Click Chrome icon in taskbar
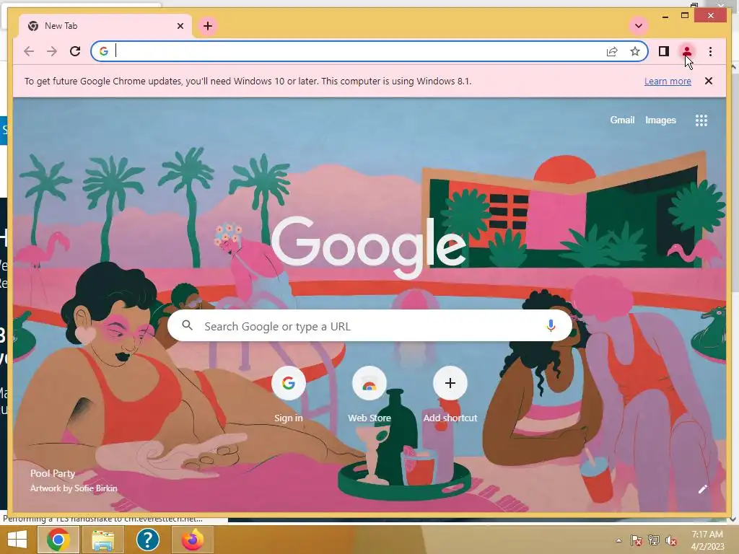Screen dimensions: 739x554 pos(58,540)
